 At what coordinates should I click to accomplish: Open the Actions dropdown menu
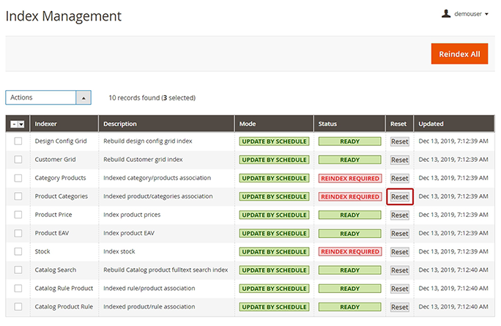point(48,97)
